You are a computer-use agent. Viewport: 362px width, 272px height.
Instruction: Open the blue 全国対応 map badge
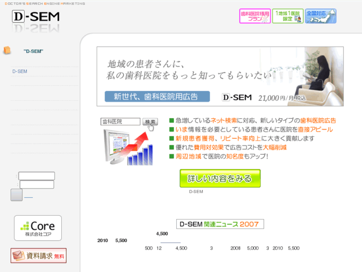coord(321,16)
